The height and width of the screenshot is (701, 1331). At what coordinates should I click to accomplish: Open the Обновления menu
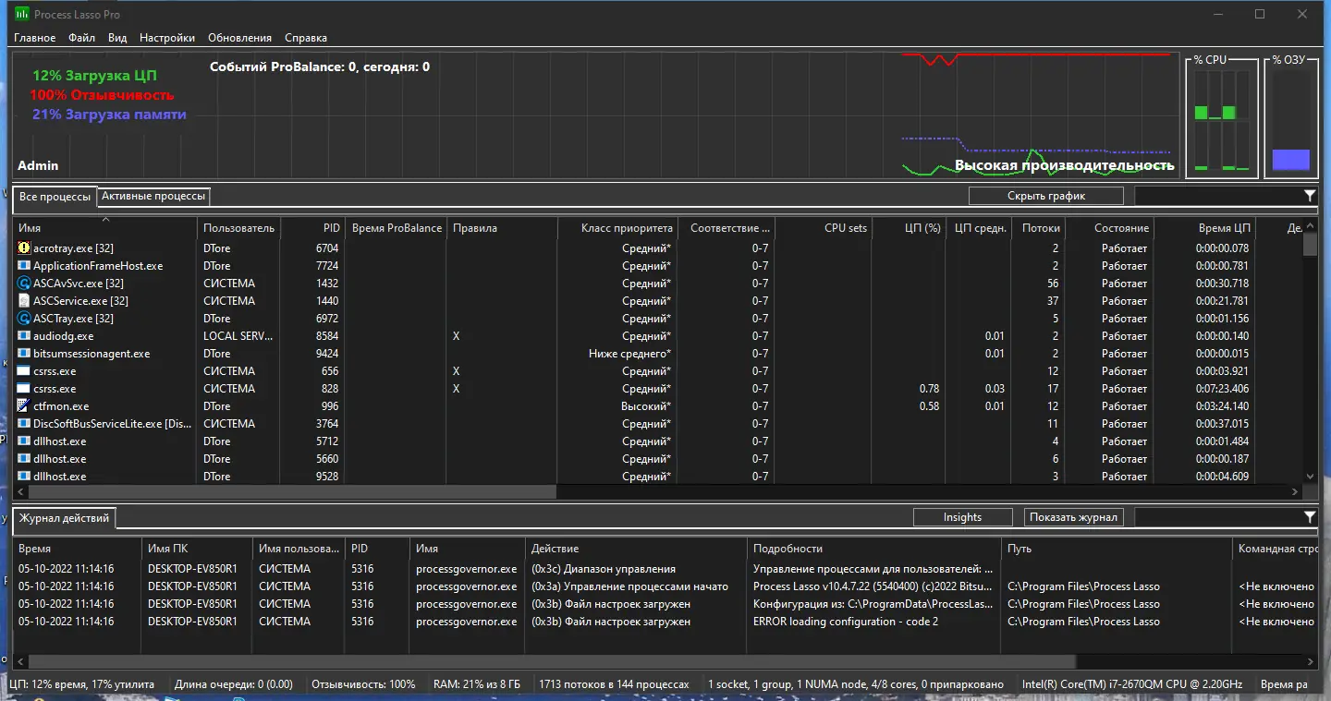(239, 38)
